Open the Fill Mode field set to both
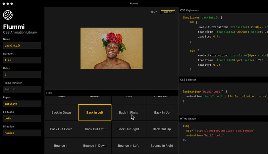 click(22, 118)
